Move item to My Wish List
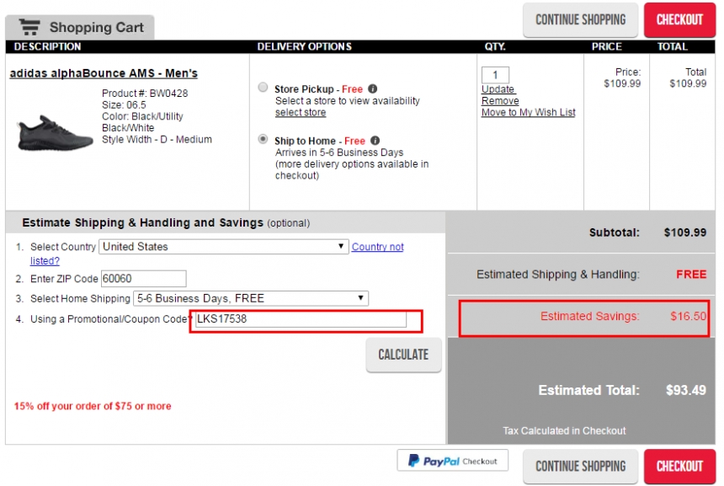Viewport: 724px width, 486px height. tap(528, 112)
